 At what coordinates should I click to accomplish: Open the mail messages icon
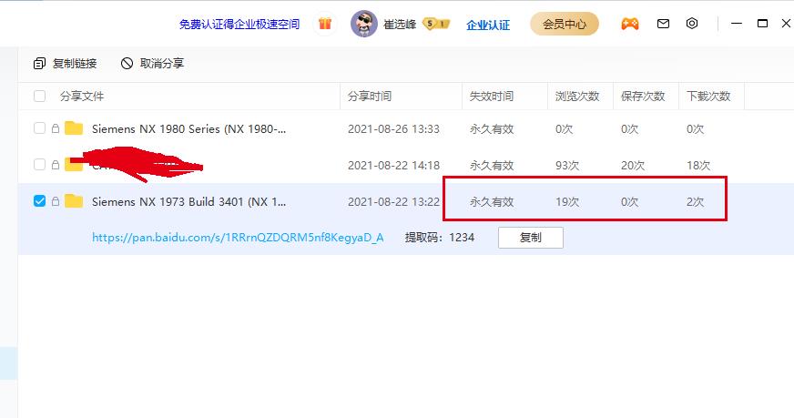coord(663,24)
